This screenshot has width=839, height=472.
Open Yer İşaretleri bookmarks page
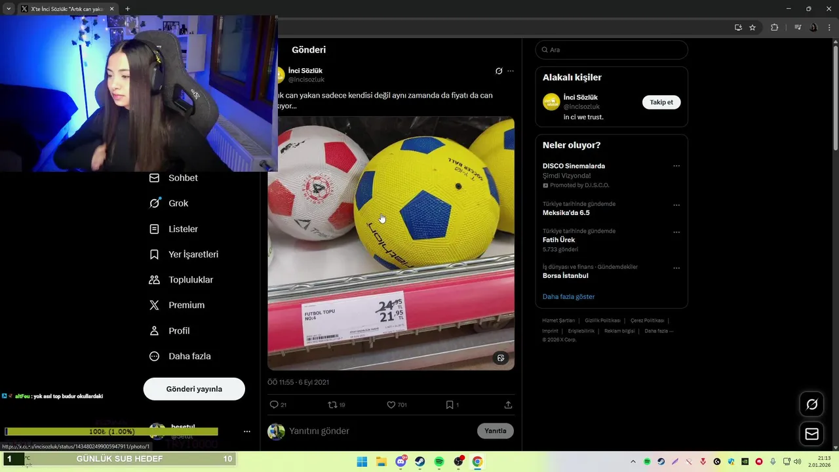193,254
